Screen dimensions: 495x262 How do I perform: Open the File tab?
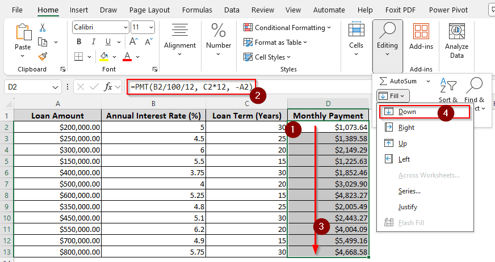(17, 10)
